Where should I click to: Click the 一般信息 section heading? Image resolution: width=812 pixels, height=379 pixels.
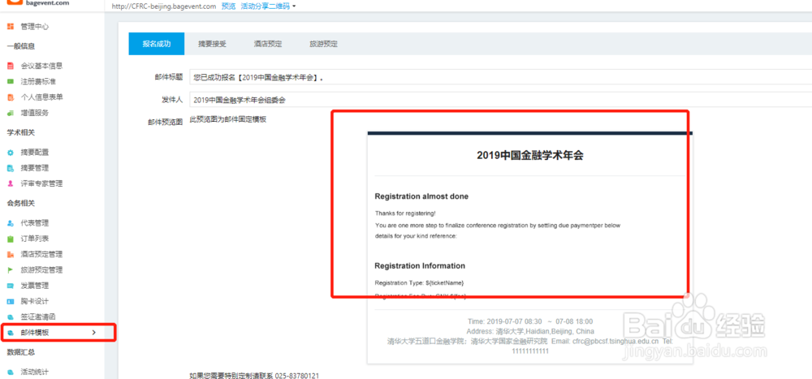coord(21,46)
